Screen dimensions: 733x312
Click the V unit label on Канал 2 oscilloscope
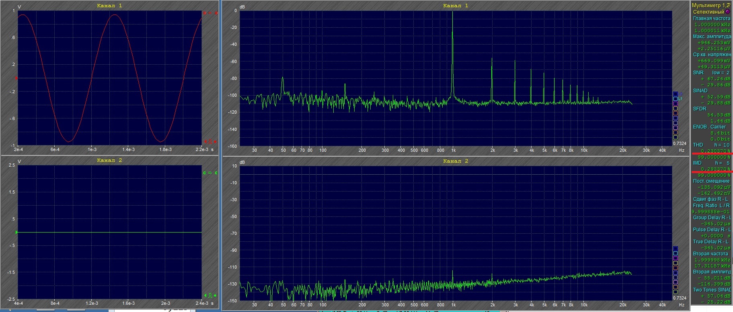tap(19, 161)
